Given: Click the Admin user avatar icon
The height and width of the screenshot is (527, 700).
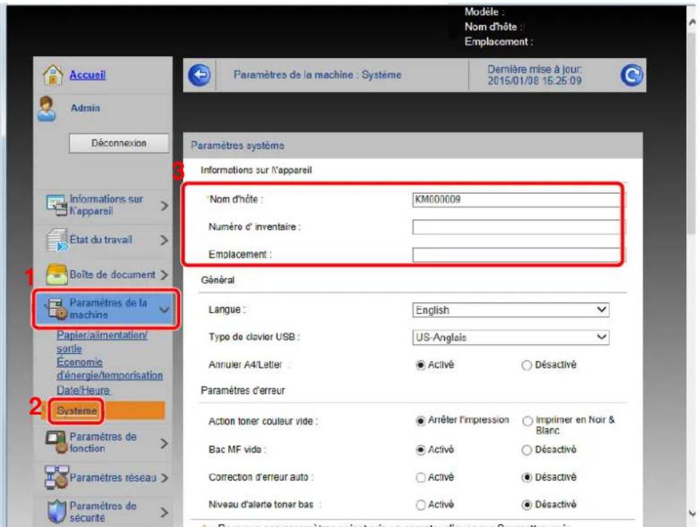Looking at the screenshot, I should click(x=47, y=108).
